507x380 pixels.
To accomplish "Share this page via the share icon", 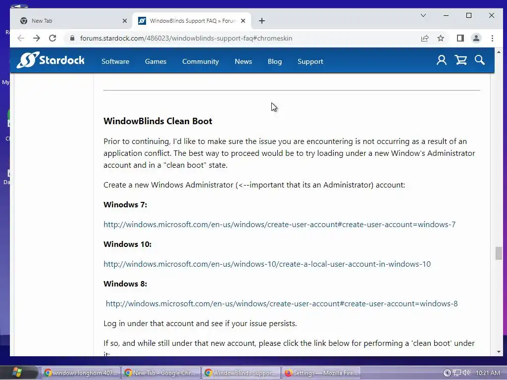I will click(424, 38).
